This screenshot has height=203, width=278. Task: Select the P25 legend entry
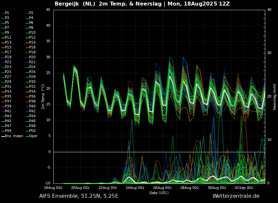pyautogui.click(x=6, y=72)
